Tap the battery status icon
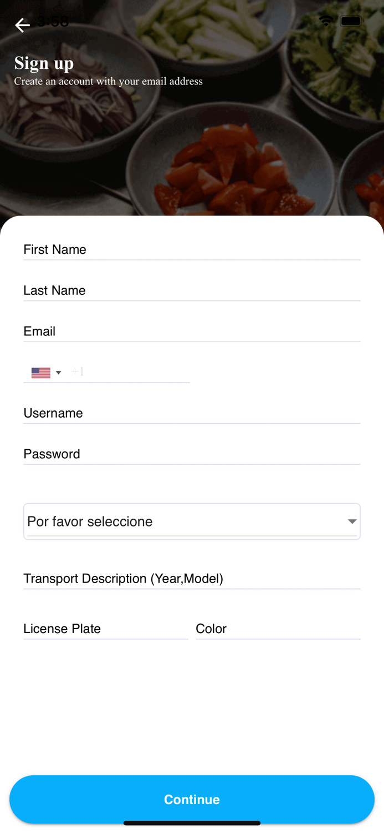384x833 pixels. coord(351,21)
